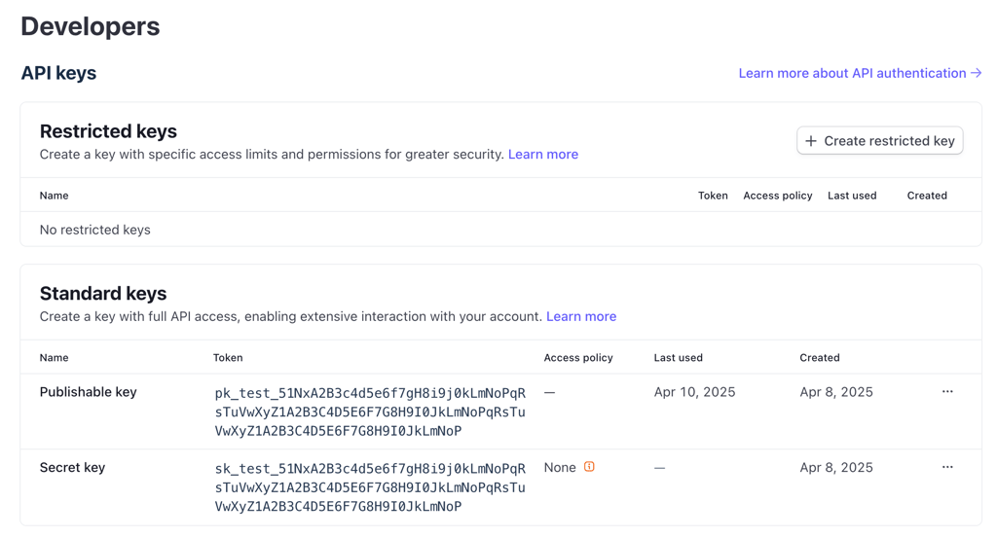Click arrow after Learn more about API authentication
Viewport: 997px width, 538px height.
[x=976, y=73]
